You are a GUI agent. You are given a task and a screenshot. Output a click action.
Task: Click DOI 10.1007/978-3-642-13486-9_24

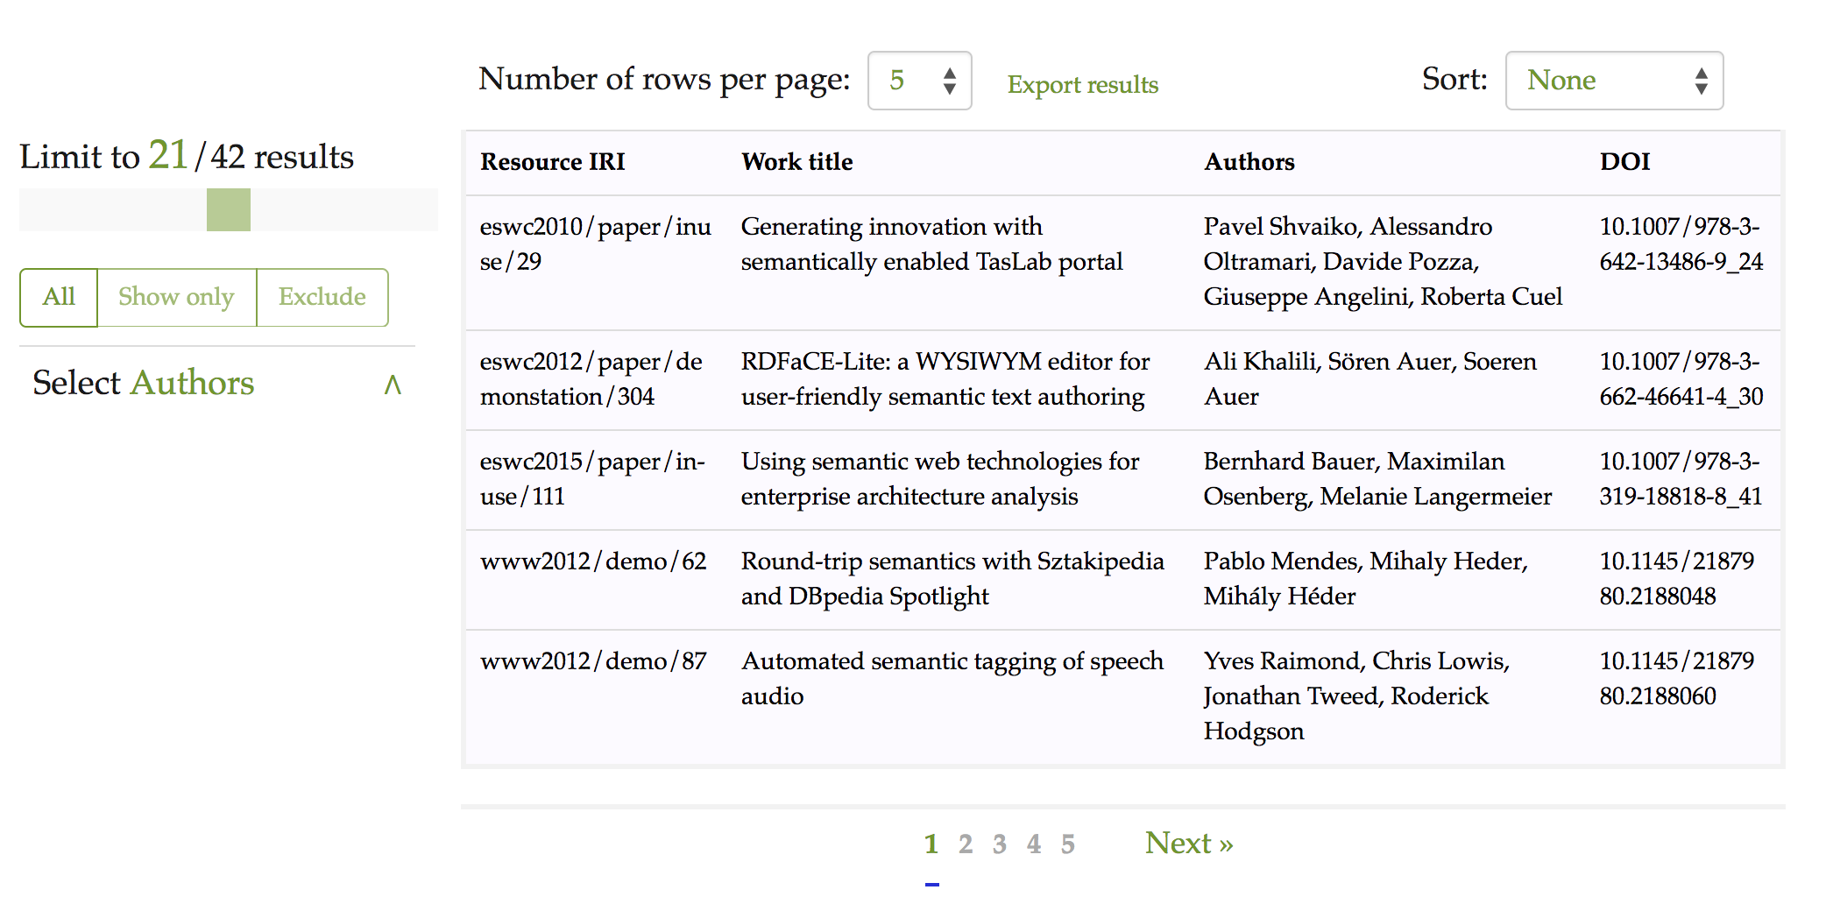coord(1681,244)
